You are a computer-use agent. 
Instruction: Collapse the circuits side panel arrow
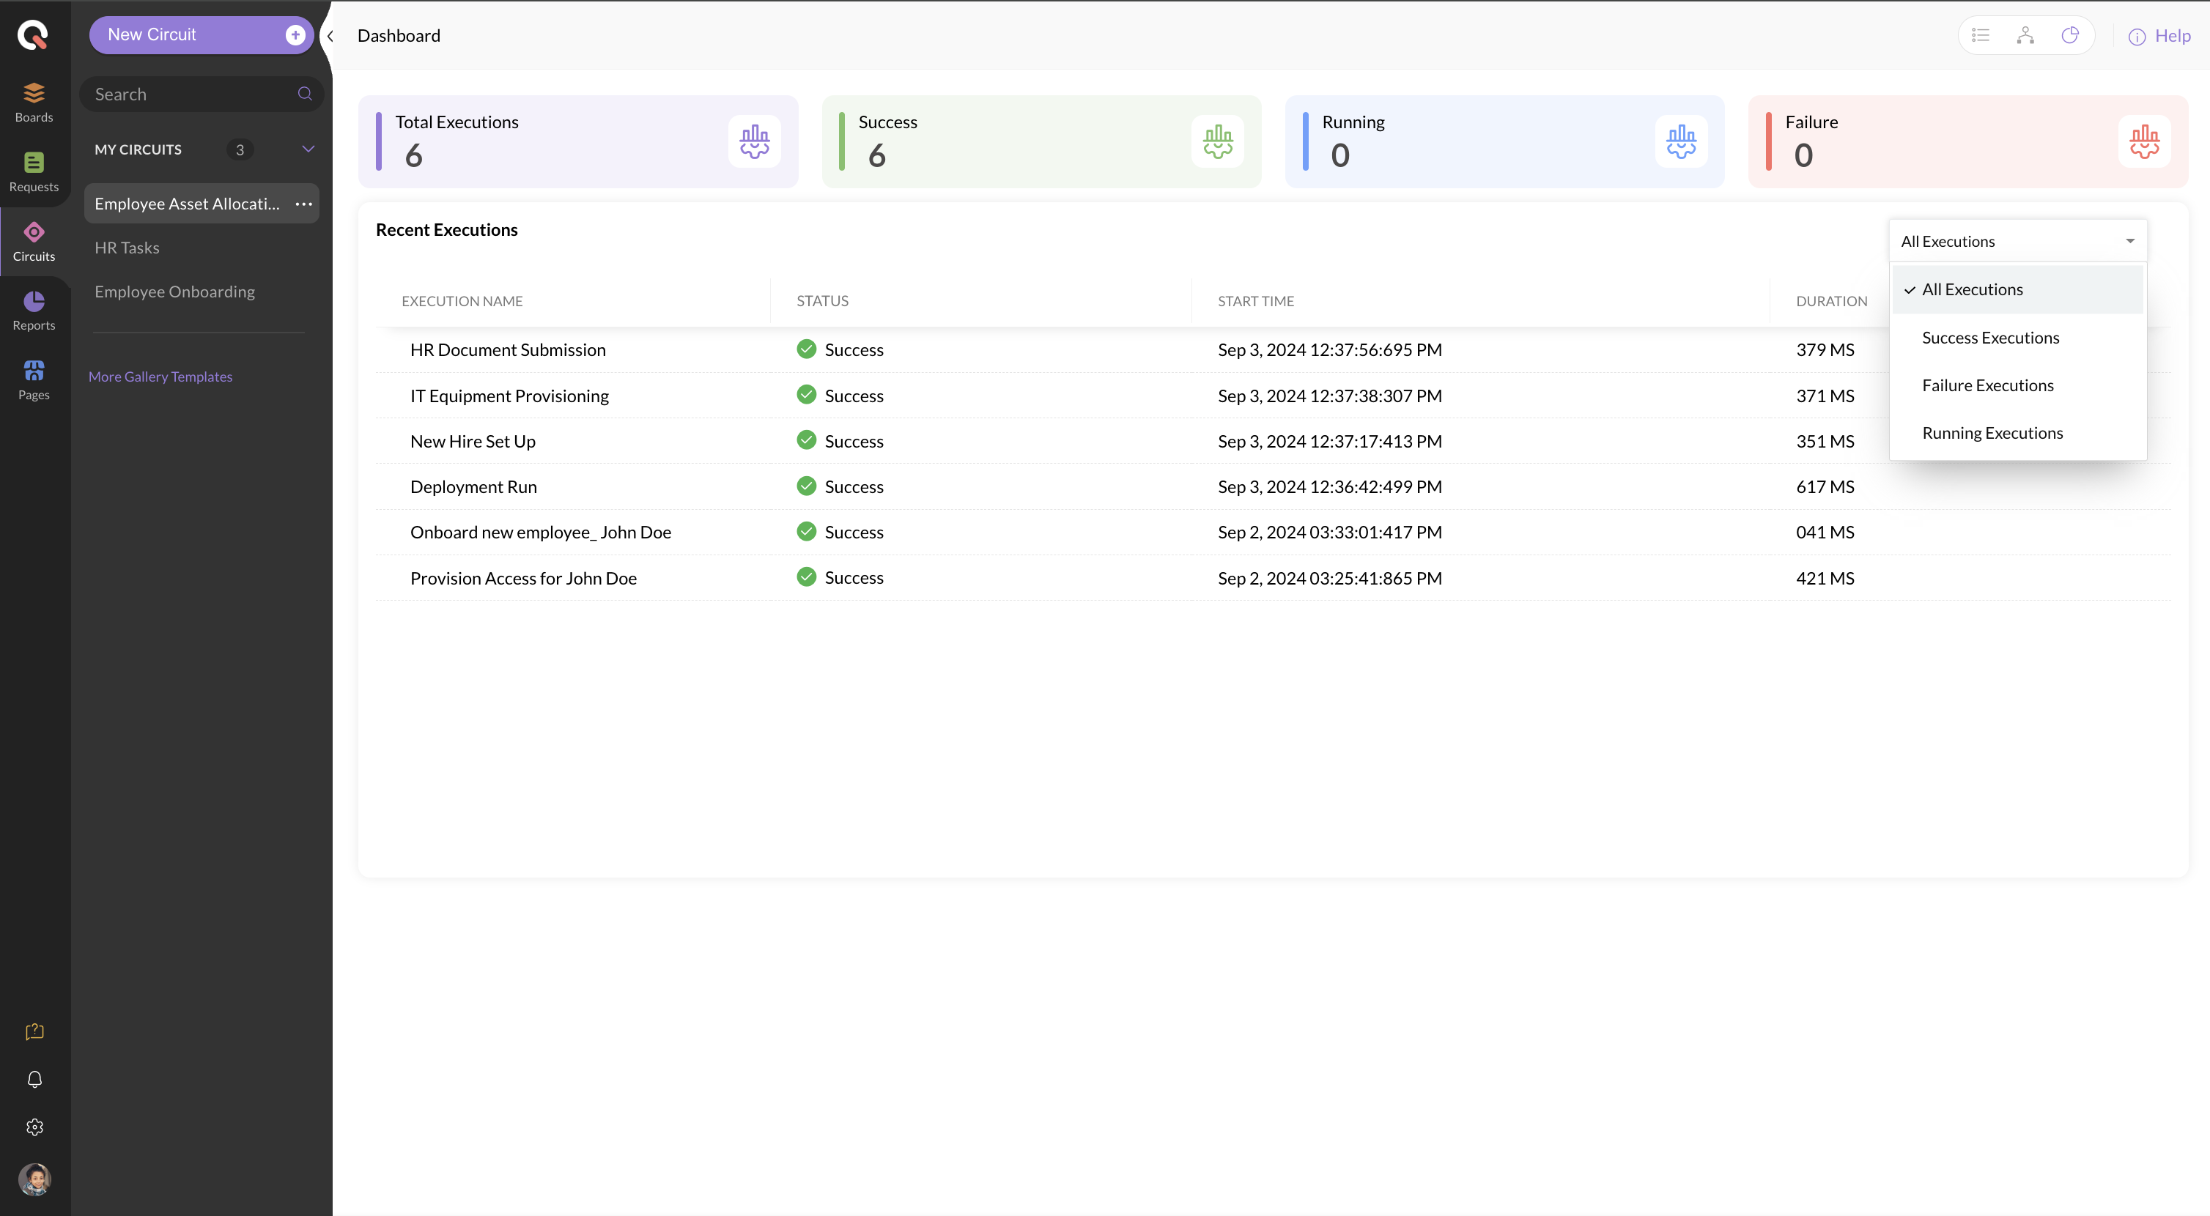point(330,36)
